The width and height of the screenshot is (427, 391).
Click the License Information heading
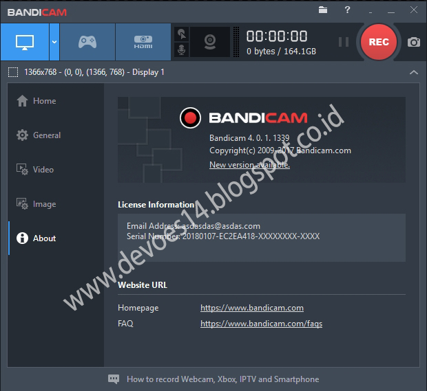[156, 205]
